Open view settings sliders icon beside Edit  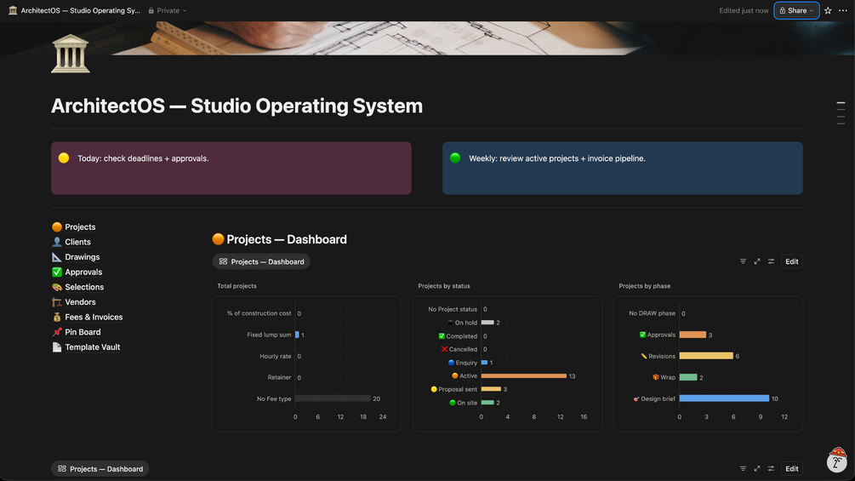click(771, 261)
